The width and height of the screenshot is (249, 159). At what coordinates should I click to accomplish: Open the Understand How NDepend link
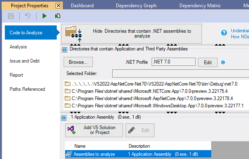pyautogui.click(x=240, y=33)
